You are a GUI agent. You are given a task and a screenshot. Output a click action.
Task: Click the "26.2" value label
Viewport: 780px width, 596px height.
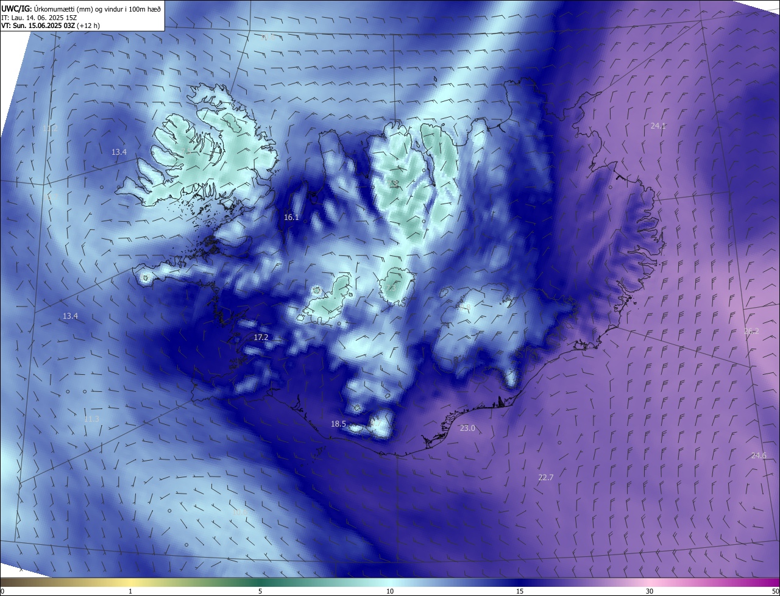click(x=751, y=332)
